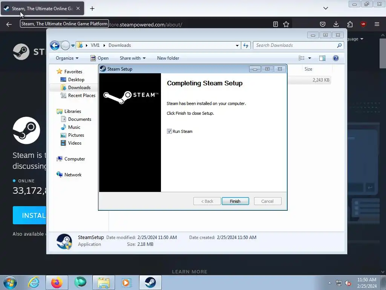Go back using Explorer's blue back arrow
The height and width of the screenshot is (290, 386).
[55, 45]
